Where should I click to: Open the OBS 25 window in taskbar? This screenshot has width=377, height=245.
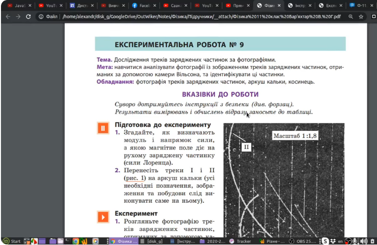(303, 241)
